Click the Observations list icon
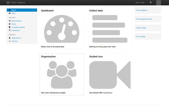The image size is (169, 106). (10, 21)
